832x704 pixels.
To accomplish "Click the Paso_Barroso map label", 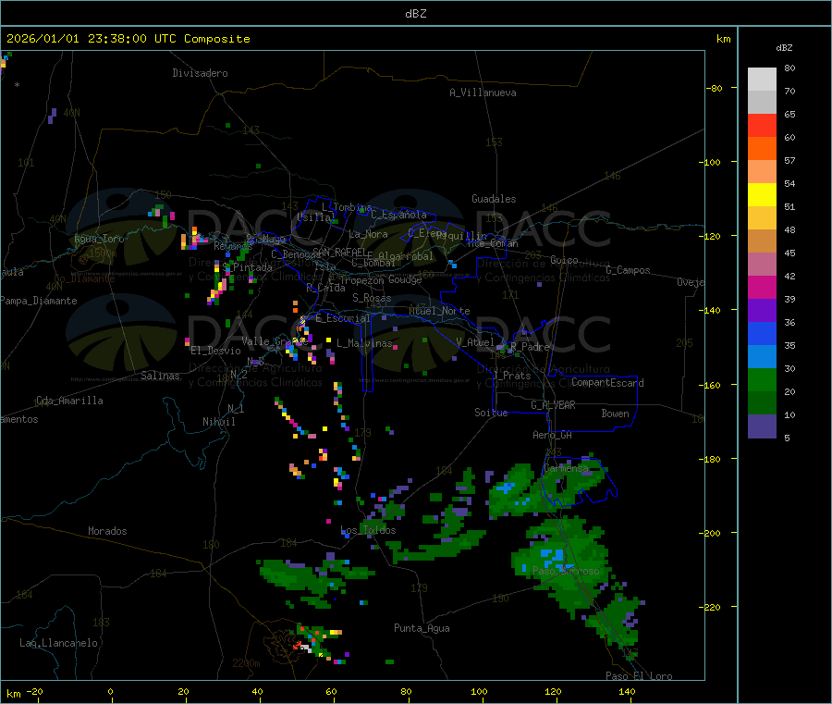I will [x=566, y=571].
